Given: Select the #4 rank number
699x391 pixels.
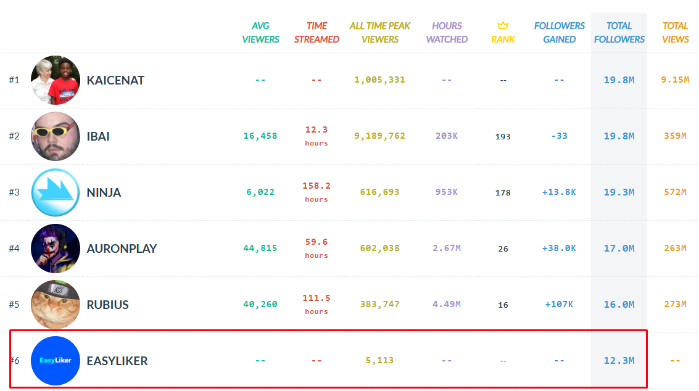Looking at the screenshot, I should [x=14, y=249].
